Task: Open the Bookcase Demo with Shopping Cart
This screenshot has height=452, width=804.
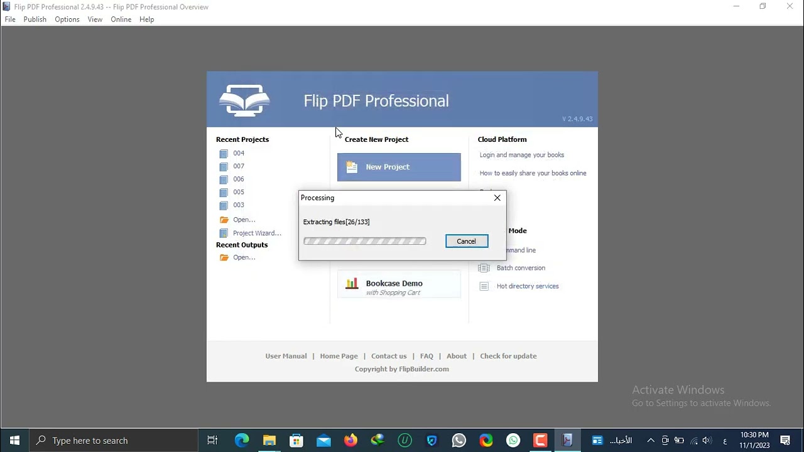Action: point(399,284)
